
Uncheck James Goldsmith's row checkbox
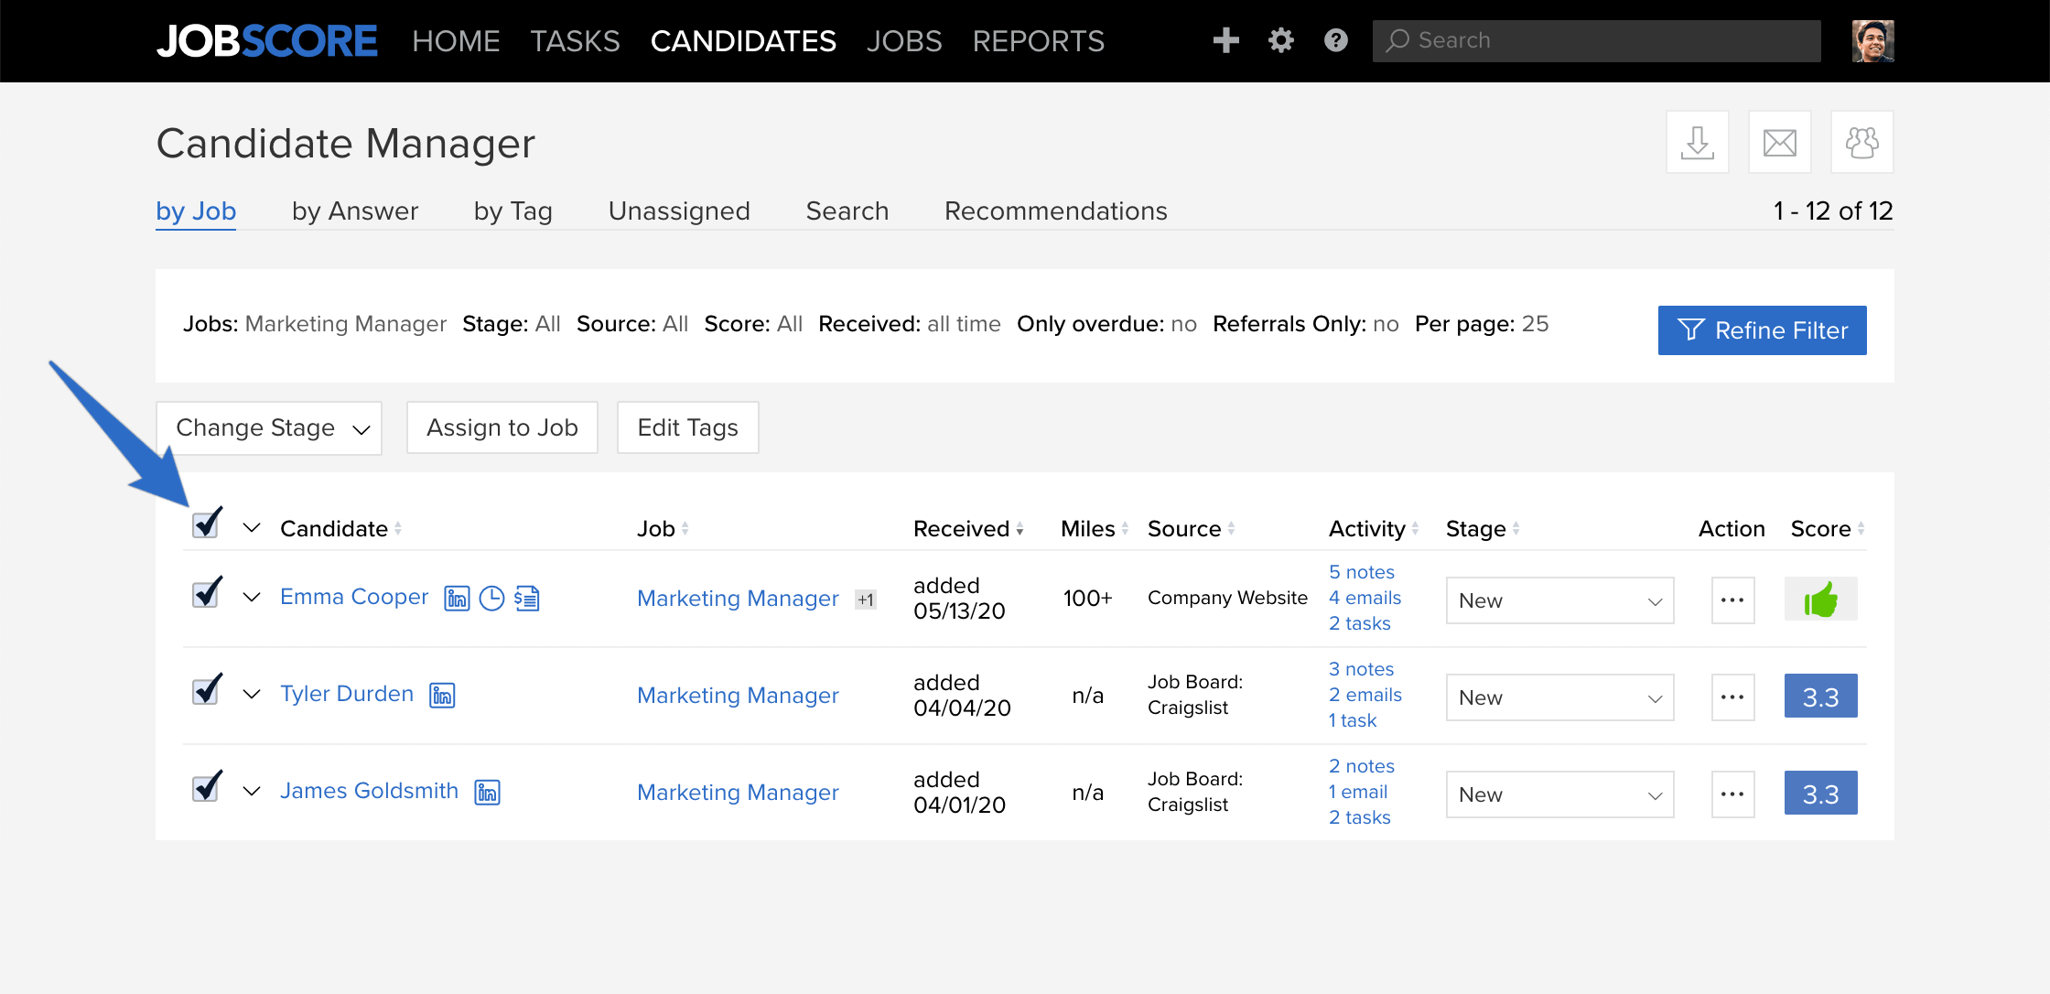click(207, 787)
